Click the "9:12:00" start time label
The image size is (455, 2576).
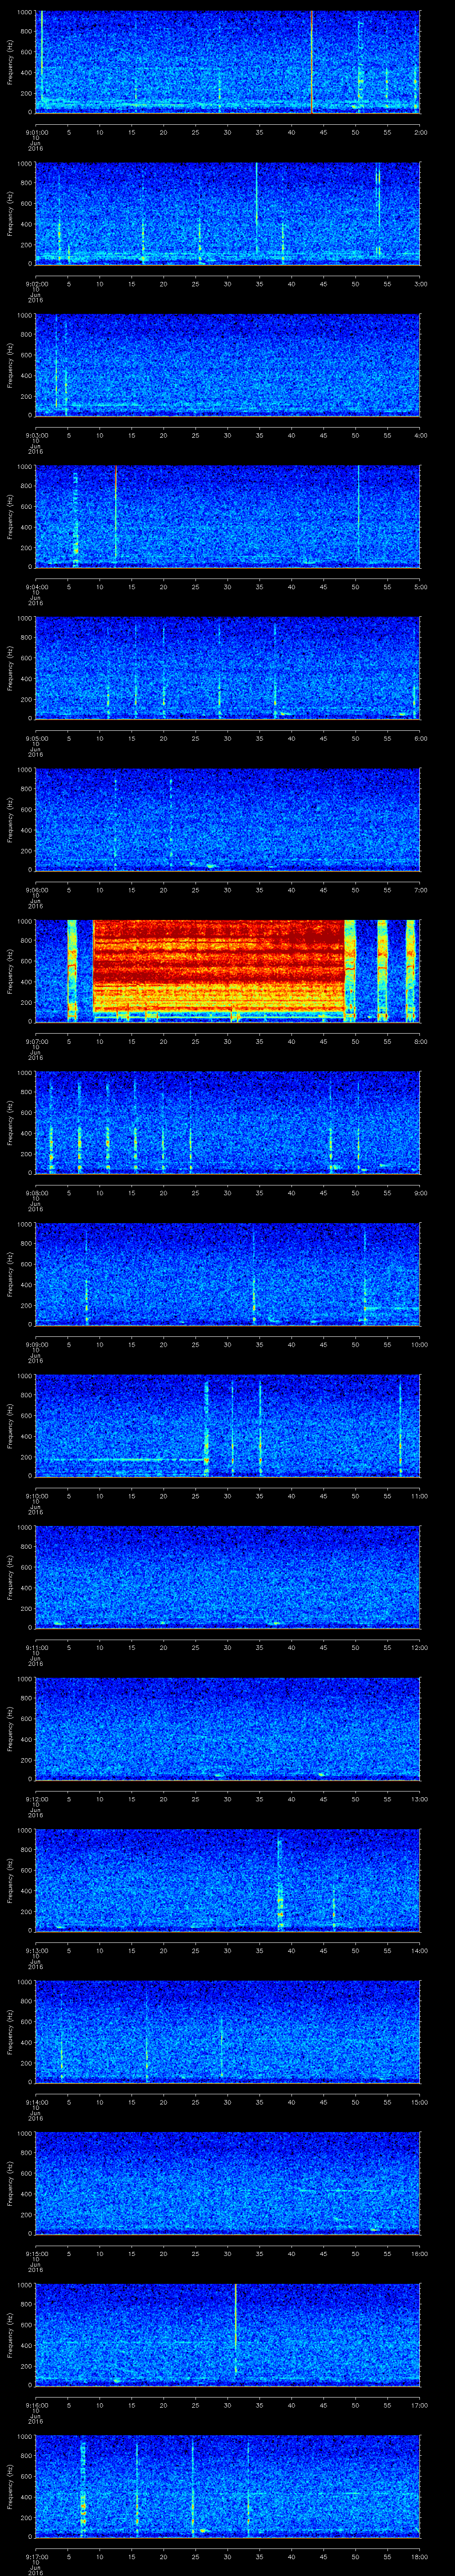(x=36, y=1798)
